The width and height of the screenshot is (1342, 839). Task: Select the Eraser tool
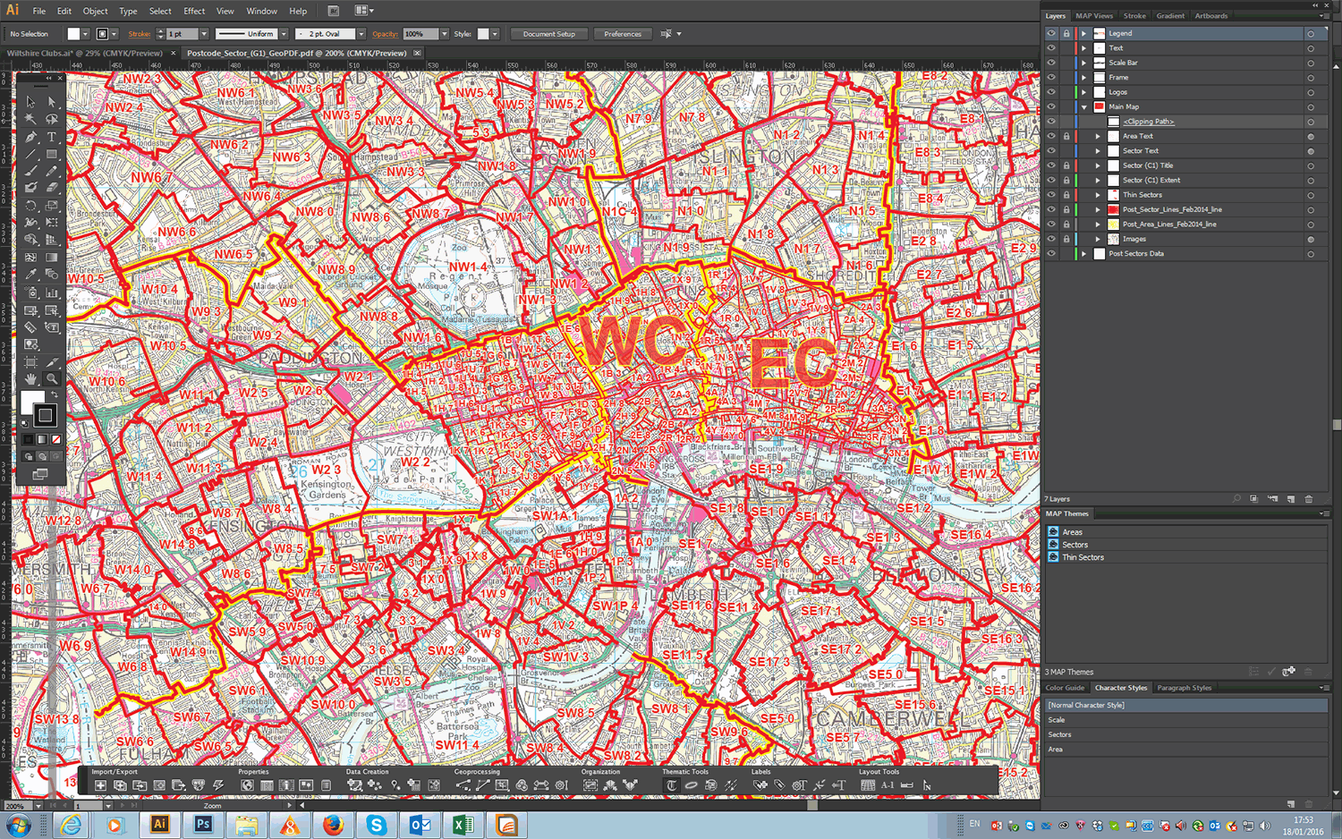52,188
